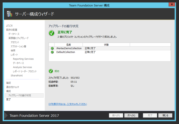Select 構成 in the sidebar
Viewport: 179px width, 124px height.
pyautogui.click(x=8, y=91)
